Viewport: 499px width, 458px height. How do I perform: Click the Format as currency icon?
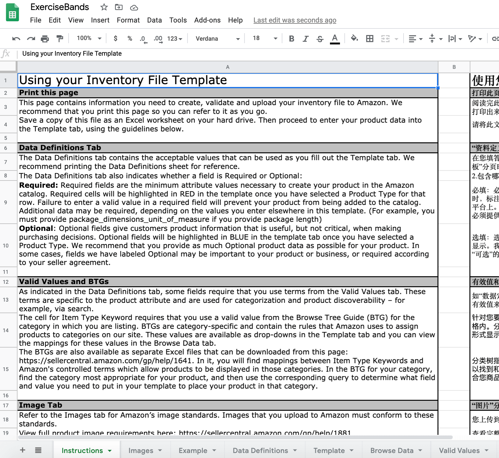(x=116, y=38)
